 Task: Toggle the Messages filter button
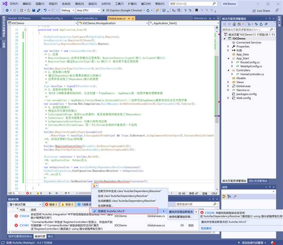click(84, 204)
